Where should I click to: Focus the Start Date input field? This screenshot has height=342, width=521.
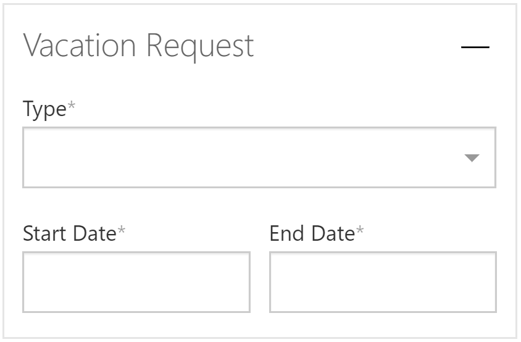click(x=136, y=282)
